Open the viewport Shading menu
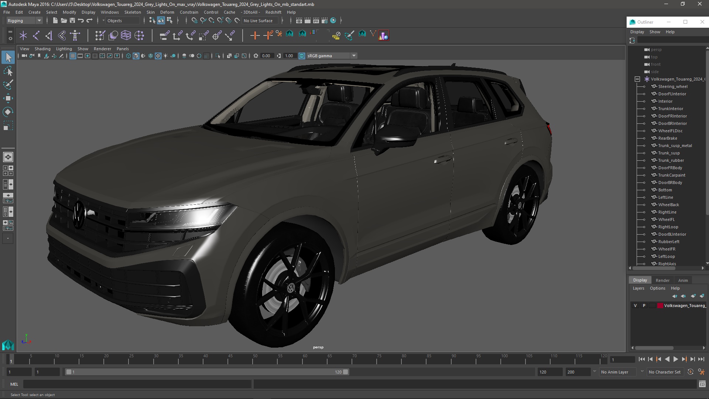709x399 pixels. pyautogui.click(x=42, y=49)
